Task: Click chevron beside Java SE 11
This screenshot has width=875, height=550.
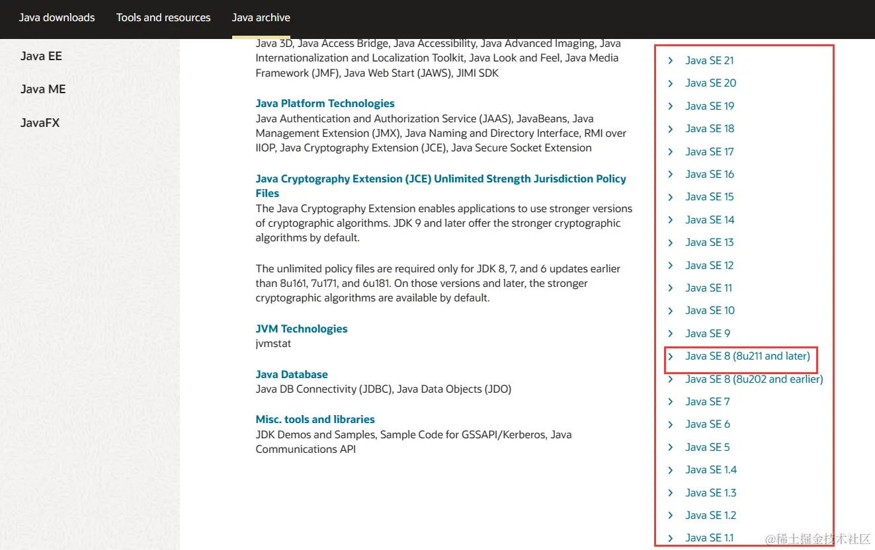Action: (671, 288)
